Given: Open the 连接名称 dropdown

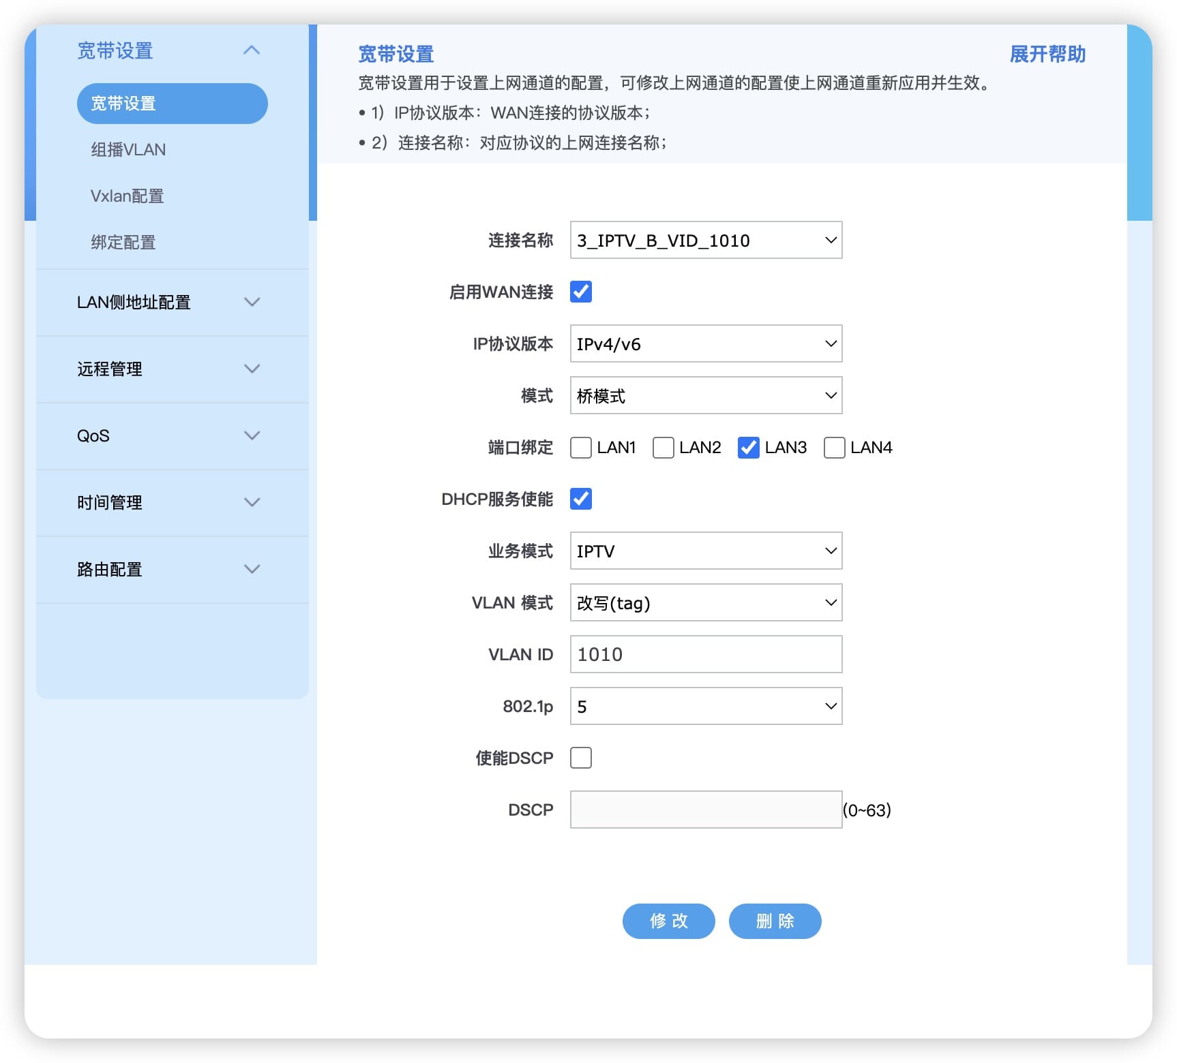Looking at the screenshot, I should coord(706,240).
